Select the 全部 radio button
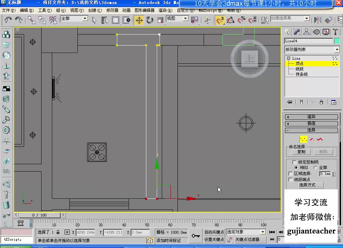Image resolution: width=343 pixels, height=248 pixels. pyautogui.click(x=316, y=167)
